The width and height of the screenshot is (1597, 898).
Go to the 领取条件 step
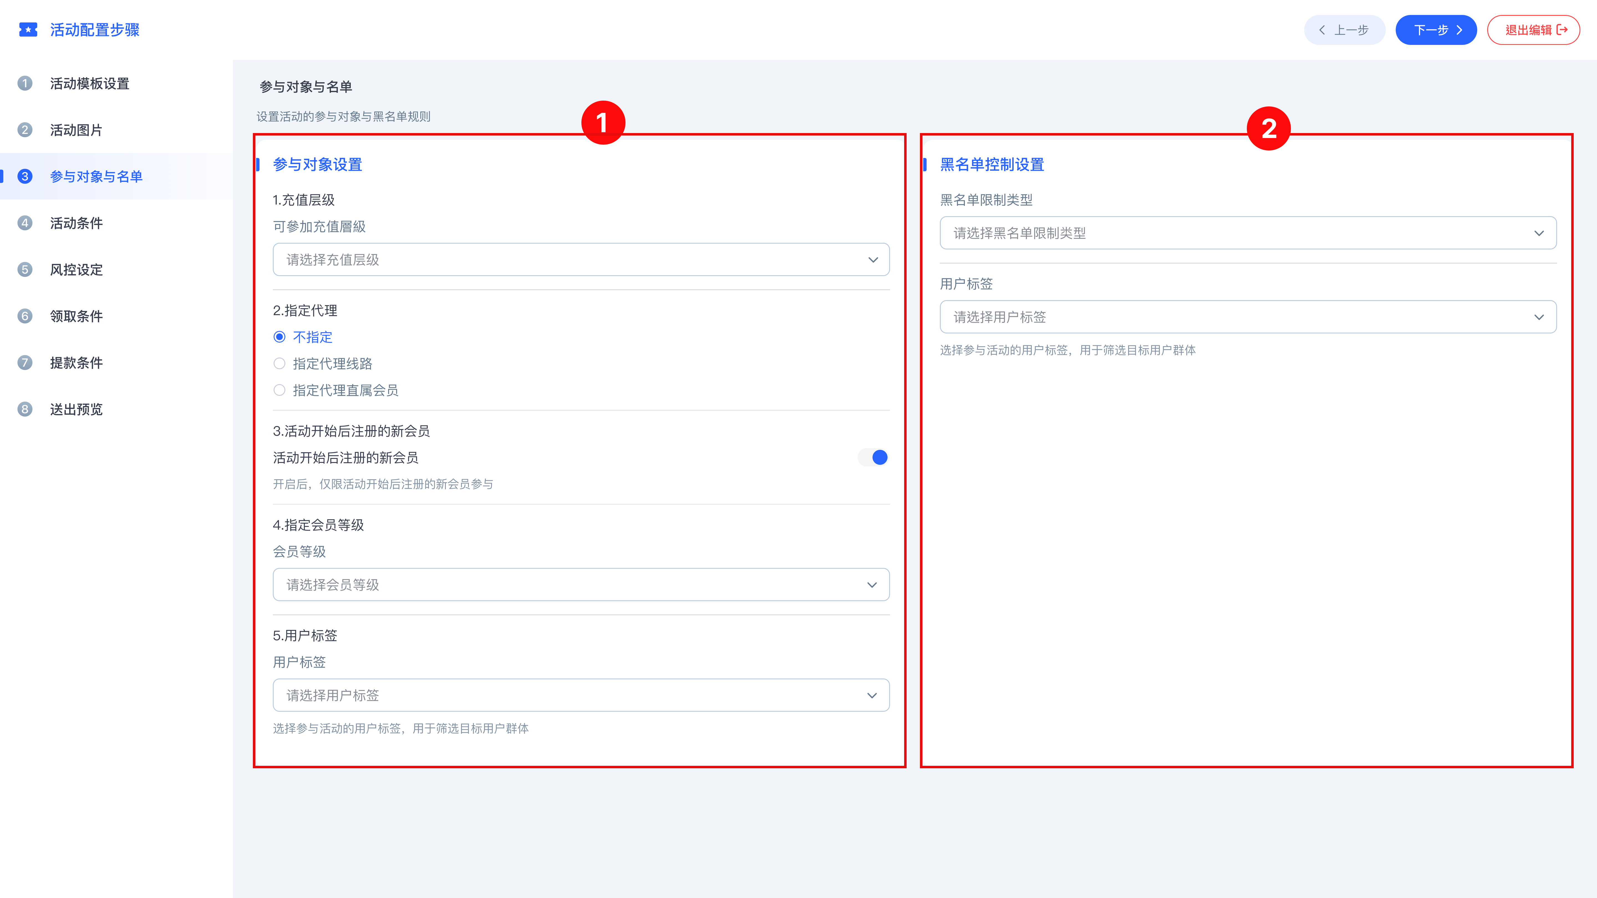click(116, 315)
